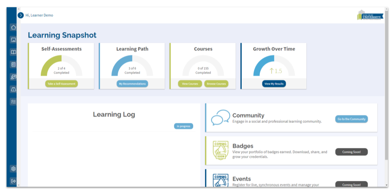Screen dimensions: 392x194
Task: Click the Learning Log heading
Action: point(114,115)
